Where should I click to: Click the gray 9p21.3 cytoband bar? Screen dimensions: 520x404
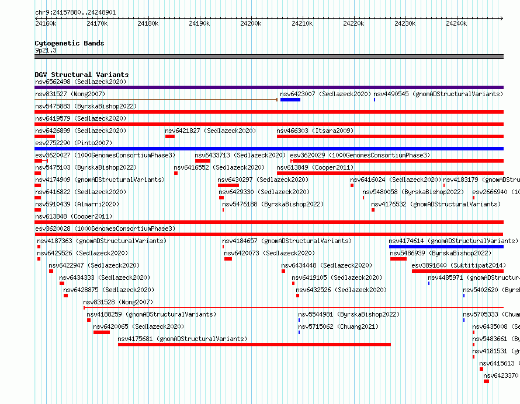(x=269, y=57)
